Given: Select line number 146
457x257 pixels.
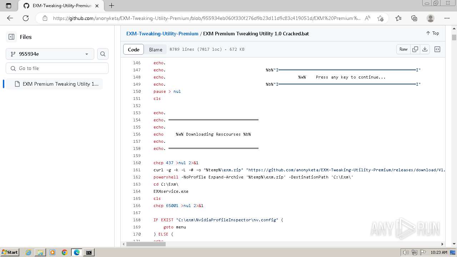Looking at the screenshot, I should pos(137,63).
